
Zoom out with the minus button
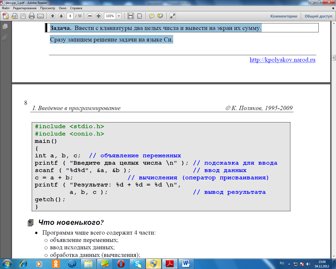(x=90, y=16)
